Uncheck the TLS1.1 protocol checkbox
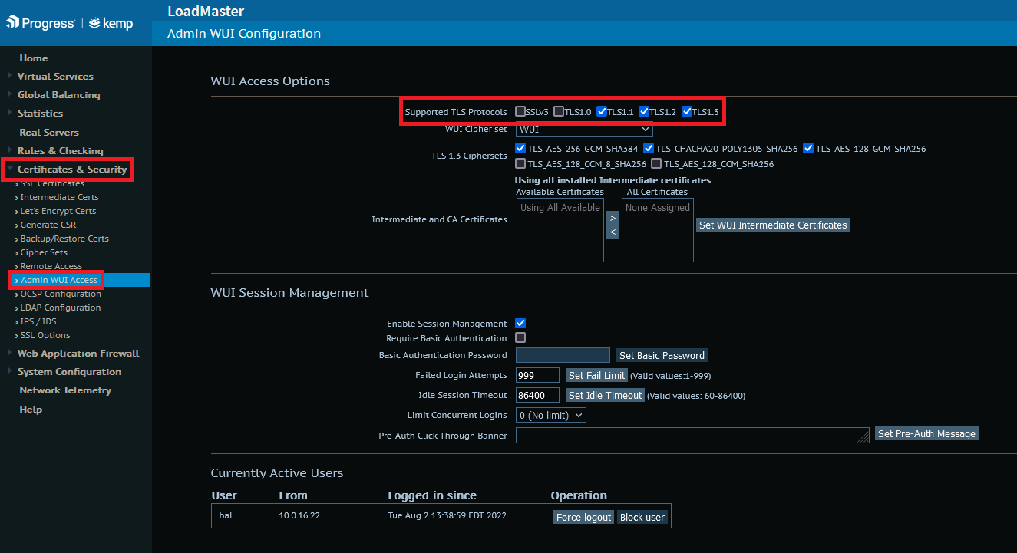Viewport: 1017px width, 553px height. (602, 111)
